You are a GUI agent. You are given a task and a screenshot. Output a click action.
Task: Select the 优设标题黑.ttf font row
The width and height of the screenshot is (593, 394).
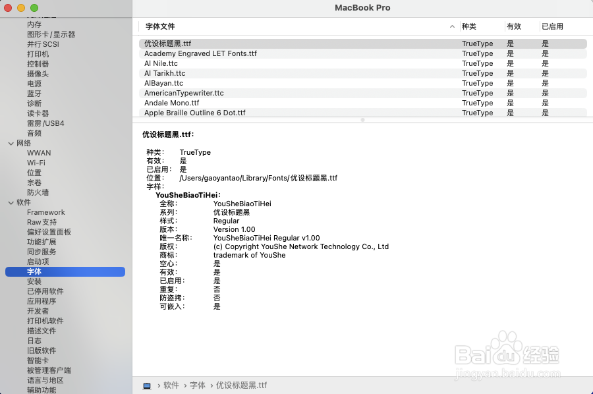362,43
